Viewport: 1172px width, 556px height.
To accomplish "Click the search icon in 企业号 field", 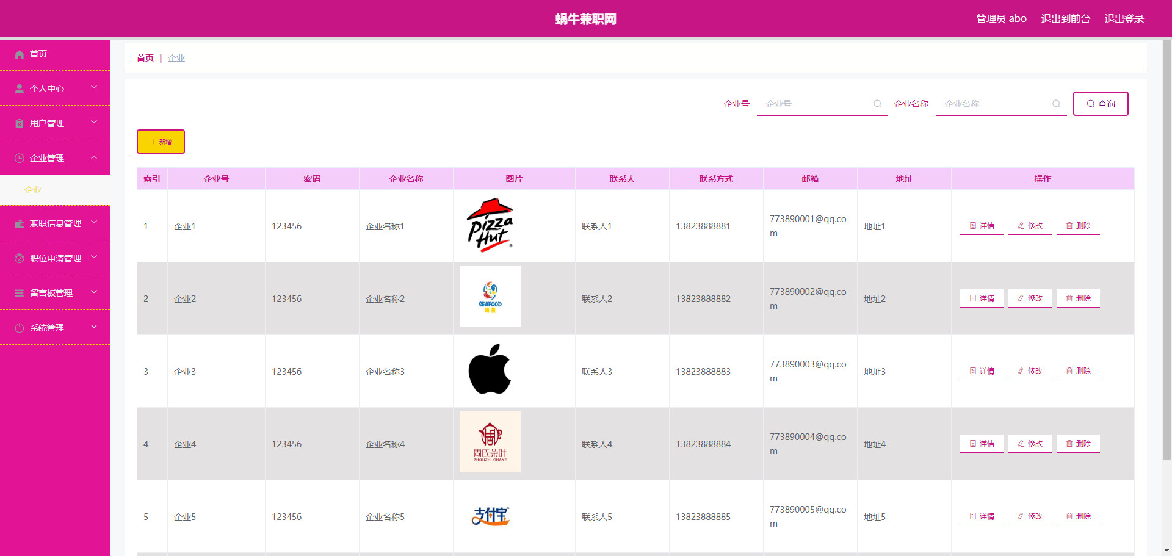I will (x=877, y=104).
